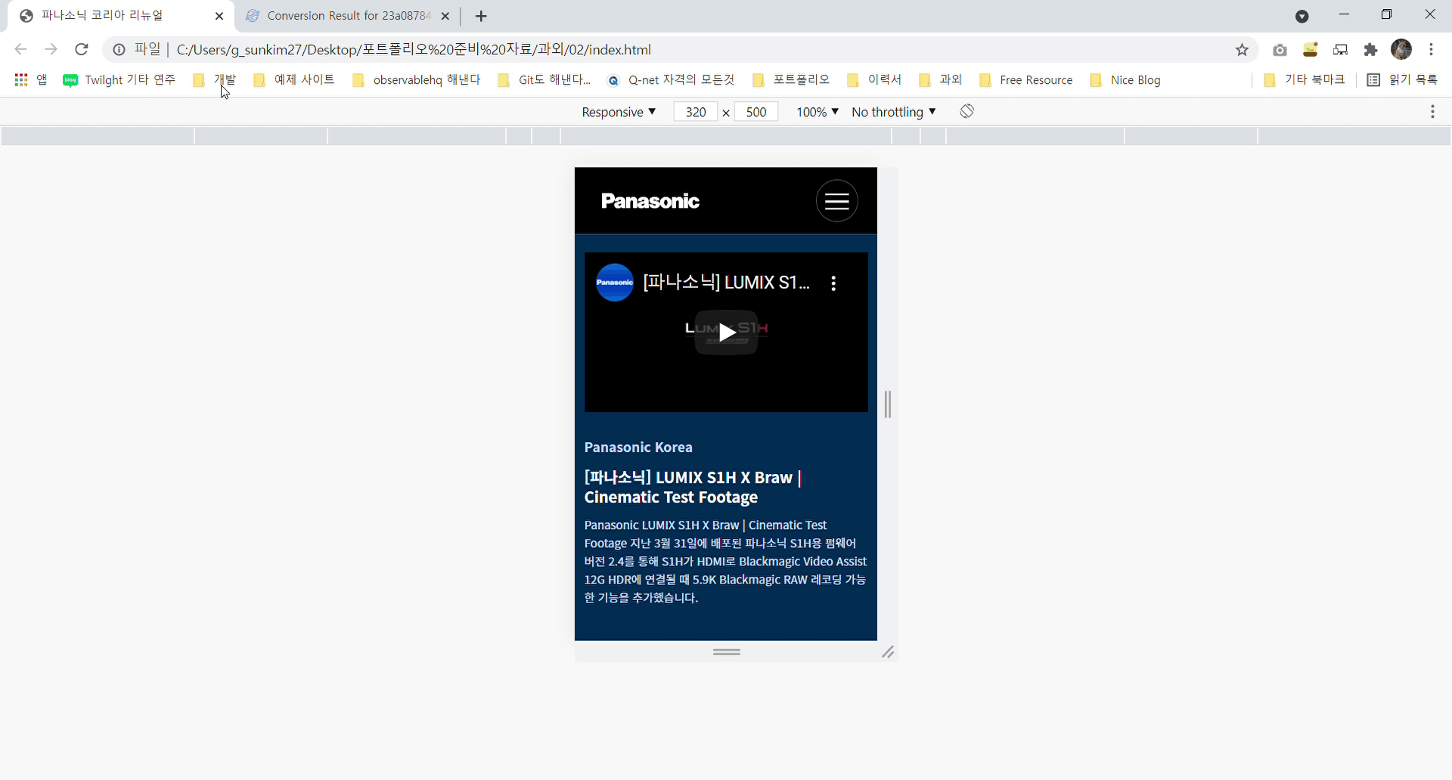The width and height of the screenshot is (1452, 780).
Task: Open the YouTube video's three-dot options menu
Action: tap(833, 283)
